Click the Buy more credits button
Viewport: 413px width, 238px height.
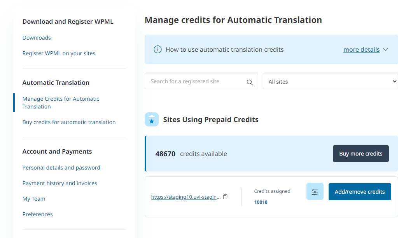[360, 154]
